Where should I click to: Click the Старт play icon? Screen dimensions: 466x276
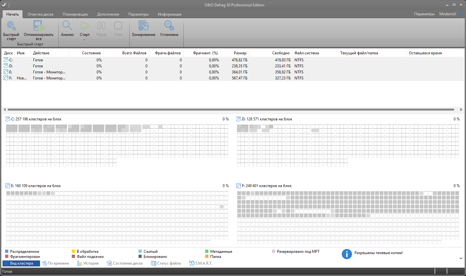tap(84, 25)
